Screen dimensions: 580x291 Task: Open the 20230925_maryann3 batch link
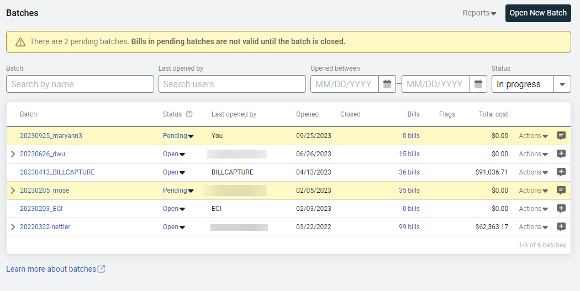(x=51, y=136)
